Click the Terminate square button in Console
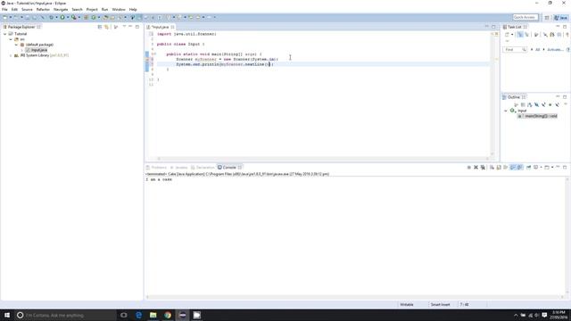The height and width of the screenshot is (321, 571). [x=469, y=168]
